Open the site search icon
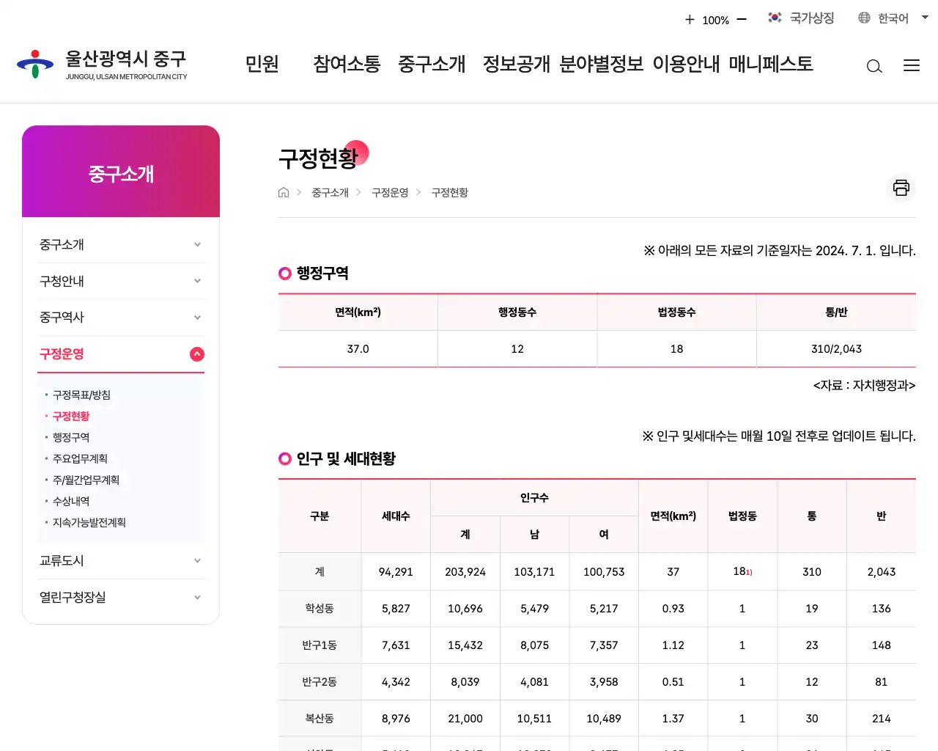Viewport: 938px width, 751px height. 874,66
